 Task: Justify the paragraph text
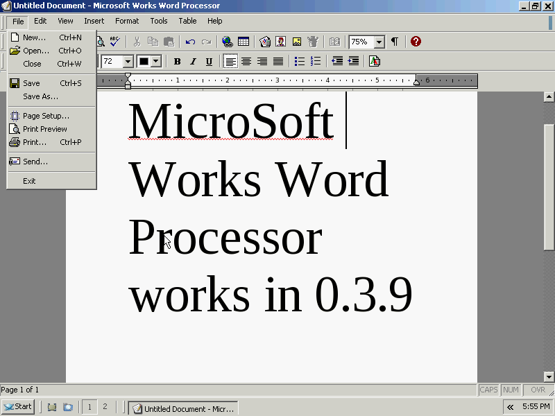278,61
